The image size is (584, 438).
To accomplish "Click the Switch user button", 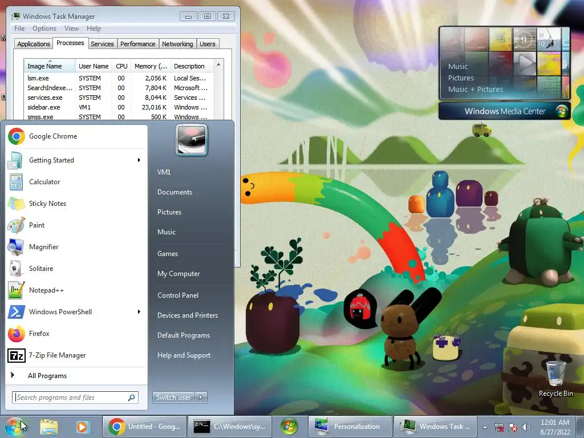I will pyautogui.click(x=174, y=398).
